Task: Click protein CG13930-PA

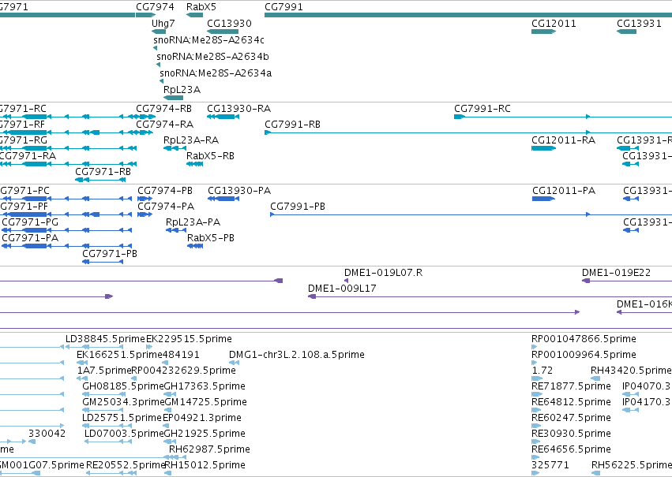Action: click(x=239, y=191)
